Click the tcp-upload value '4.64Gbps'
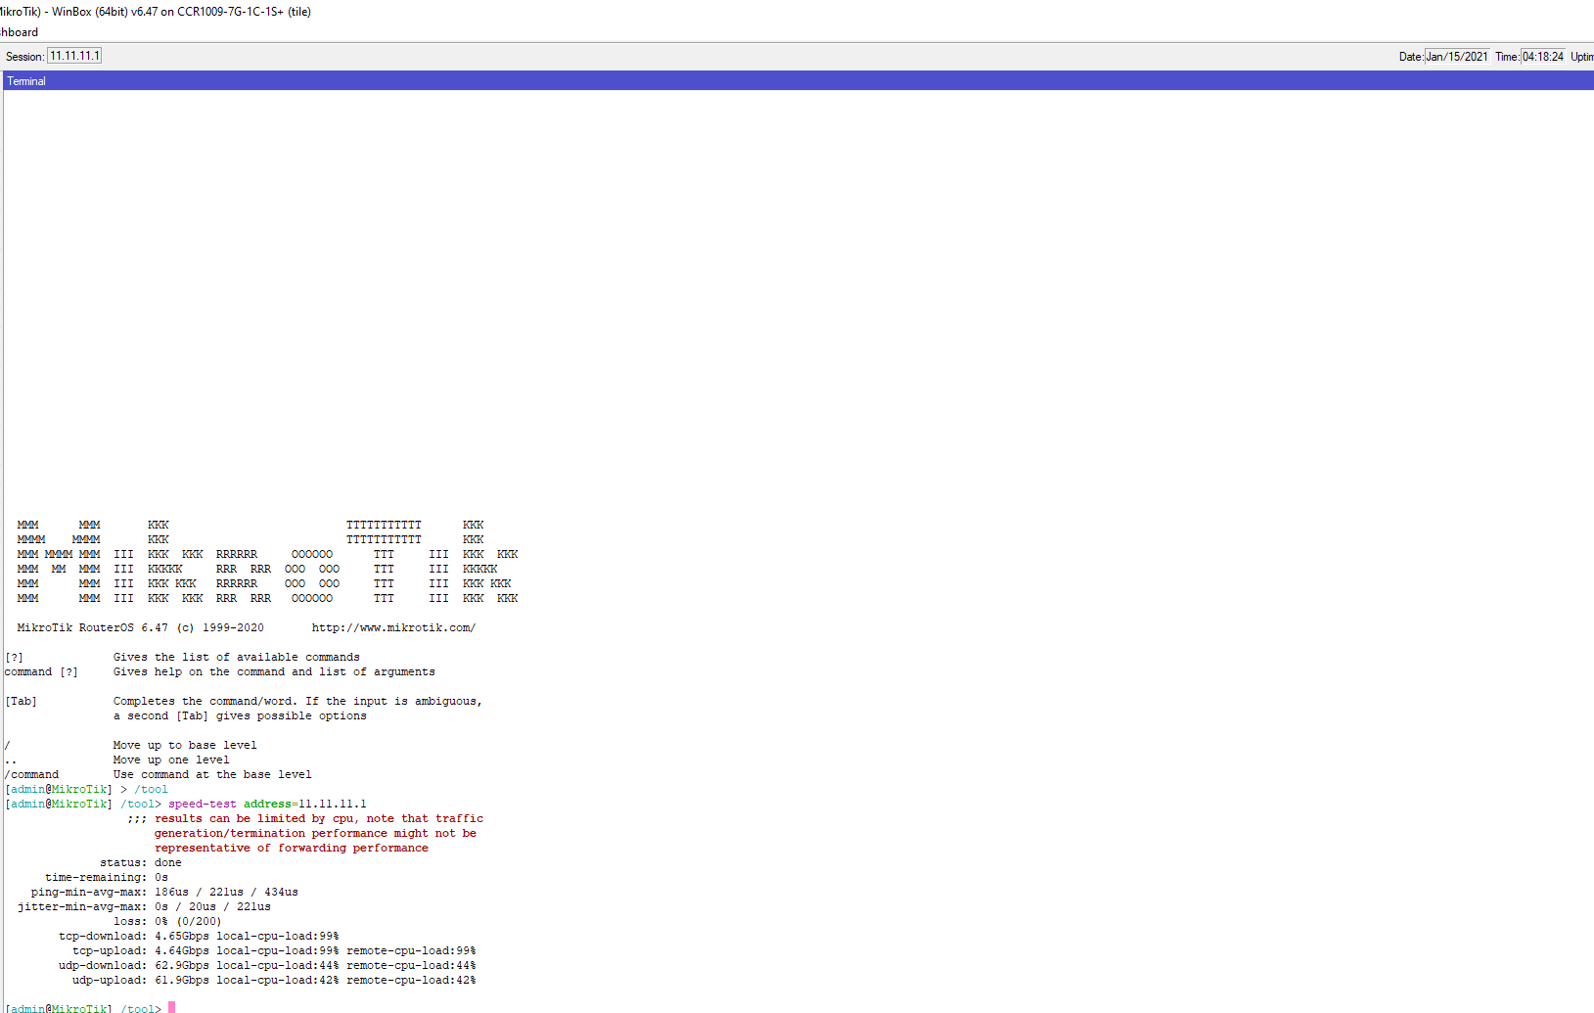 click(x=182, y=951)
